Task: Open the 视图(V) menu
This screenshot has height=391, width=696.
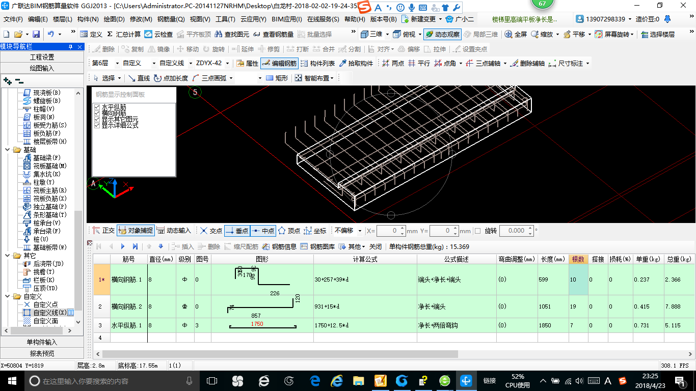Action: 200,19
